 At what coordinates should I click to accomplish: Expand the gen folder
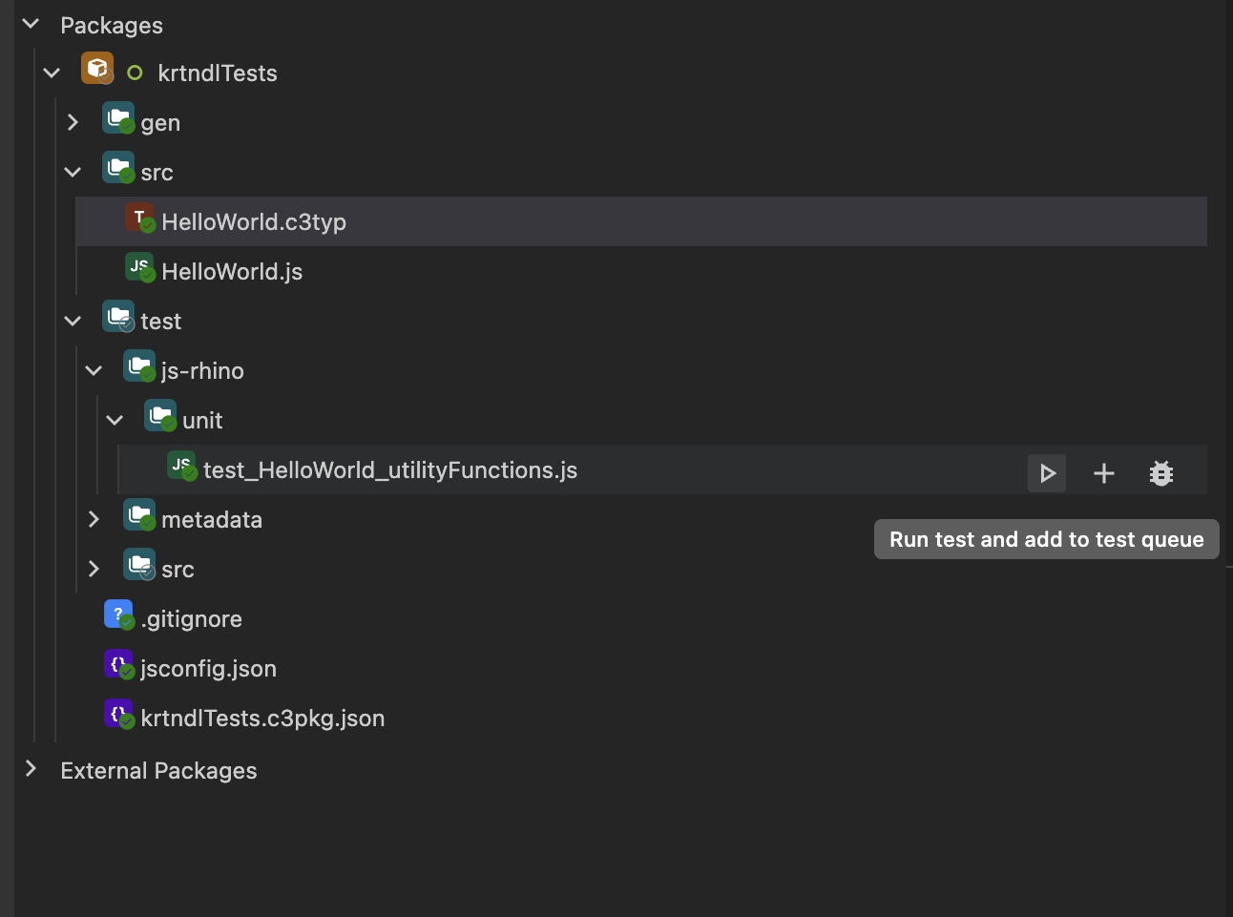click(73, 121)
